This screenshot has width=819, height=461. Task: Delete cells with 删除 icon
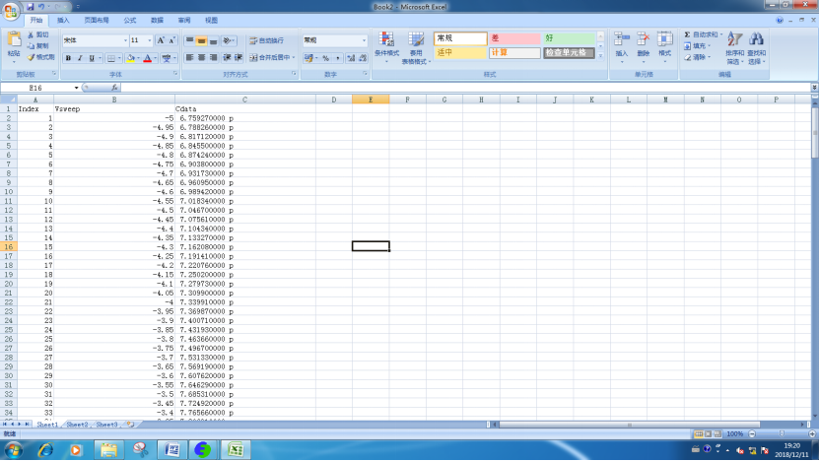point(643,47)
